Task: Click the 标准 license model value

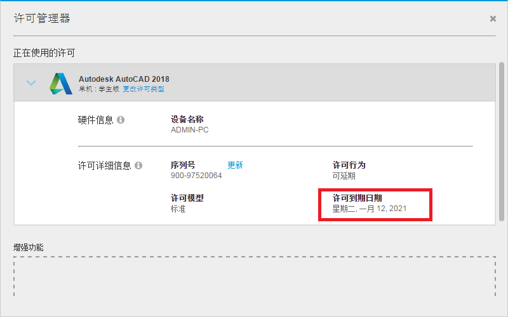Action: point(178,209)
